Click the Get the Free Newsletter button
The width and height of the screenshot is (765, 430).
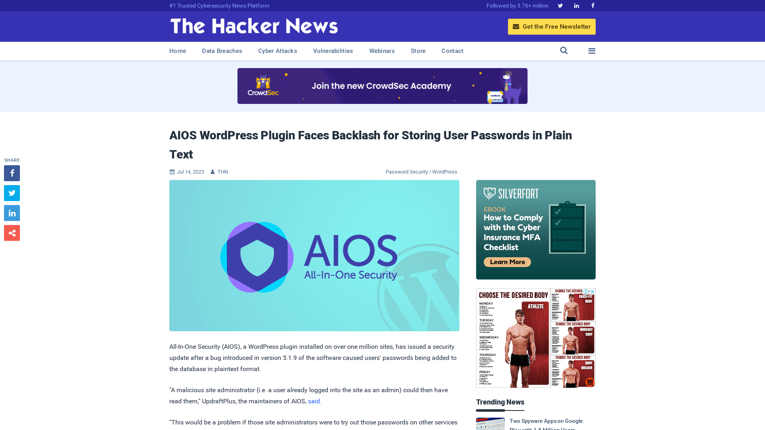(x=552, y=26)
